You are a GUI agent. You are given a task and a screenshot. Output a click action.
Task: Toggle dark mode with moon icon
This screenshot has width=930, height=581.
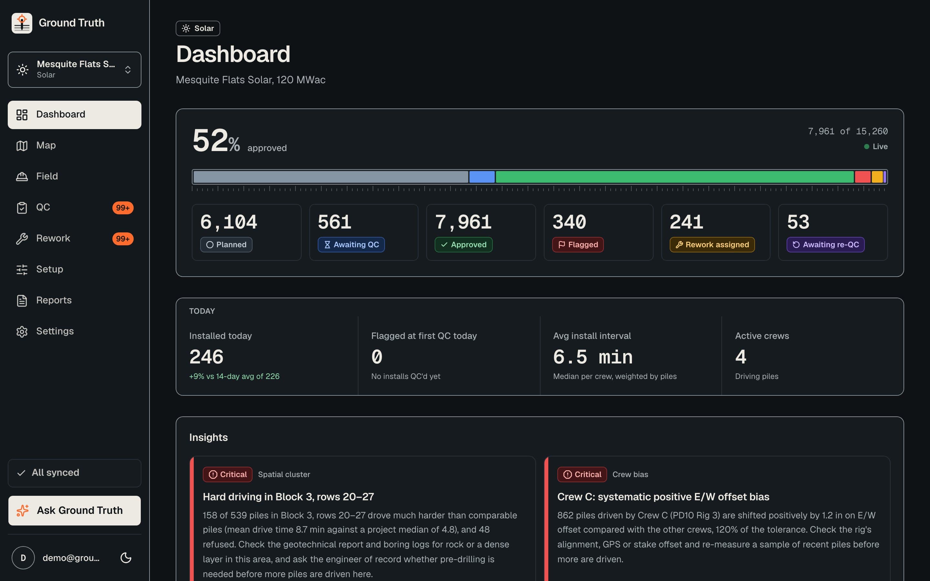coord(126,558)
